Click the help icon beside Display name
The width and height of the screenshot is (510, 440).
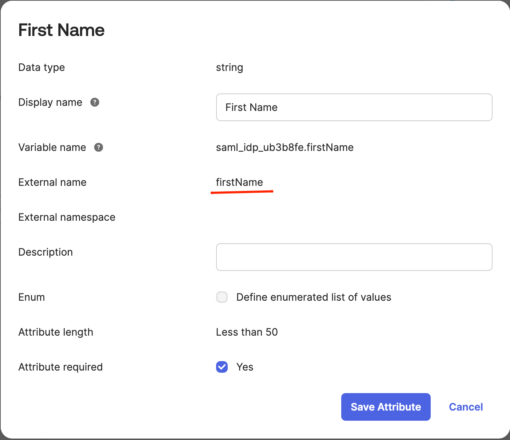point(95,102)
